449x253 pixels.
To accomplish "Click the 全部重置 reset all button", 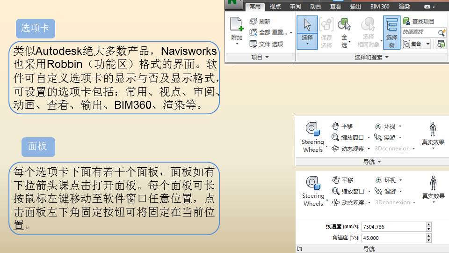I will tap(268, 32).
